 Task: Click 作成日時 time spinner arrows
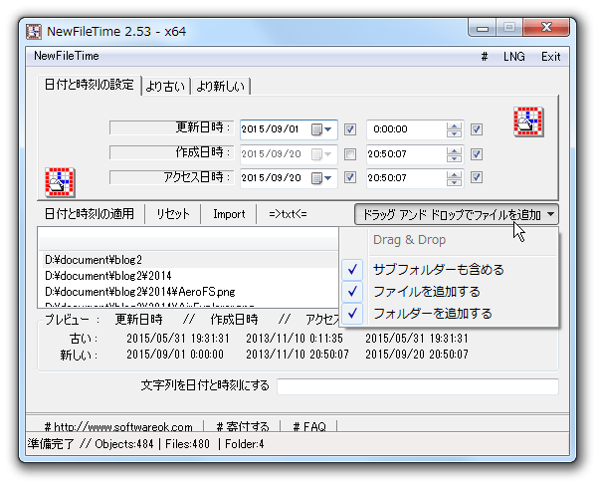454,154
